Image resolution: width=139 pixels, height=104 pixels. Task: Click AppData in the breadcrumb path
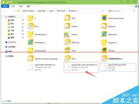tap(41, 11)
